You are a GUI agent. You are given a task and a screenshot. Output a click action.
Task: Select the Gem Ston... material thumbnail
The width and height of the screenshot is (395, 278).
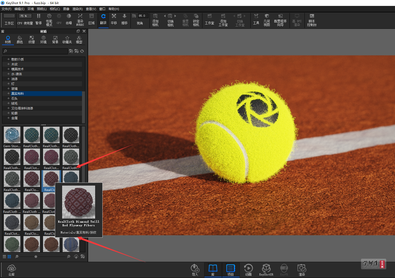12,135
